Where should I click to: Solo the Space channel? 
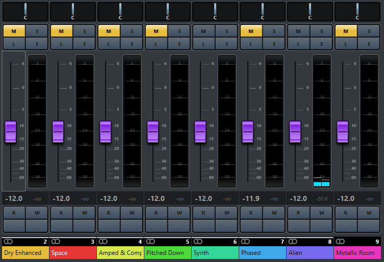[84, 31]
